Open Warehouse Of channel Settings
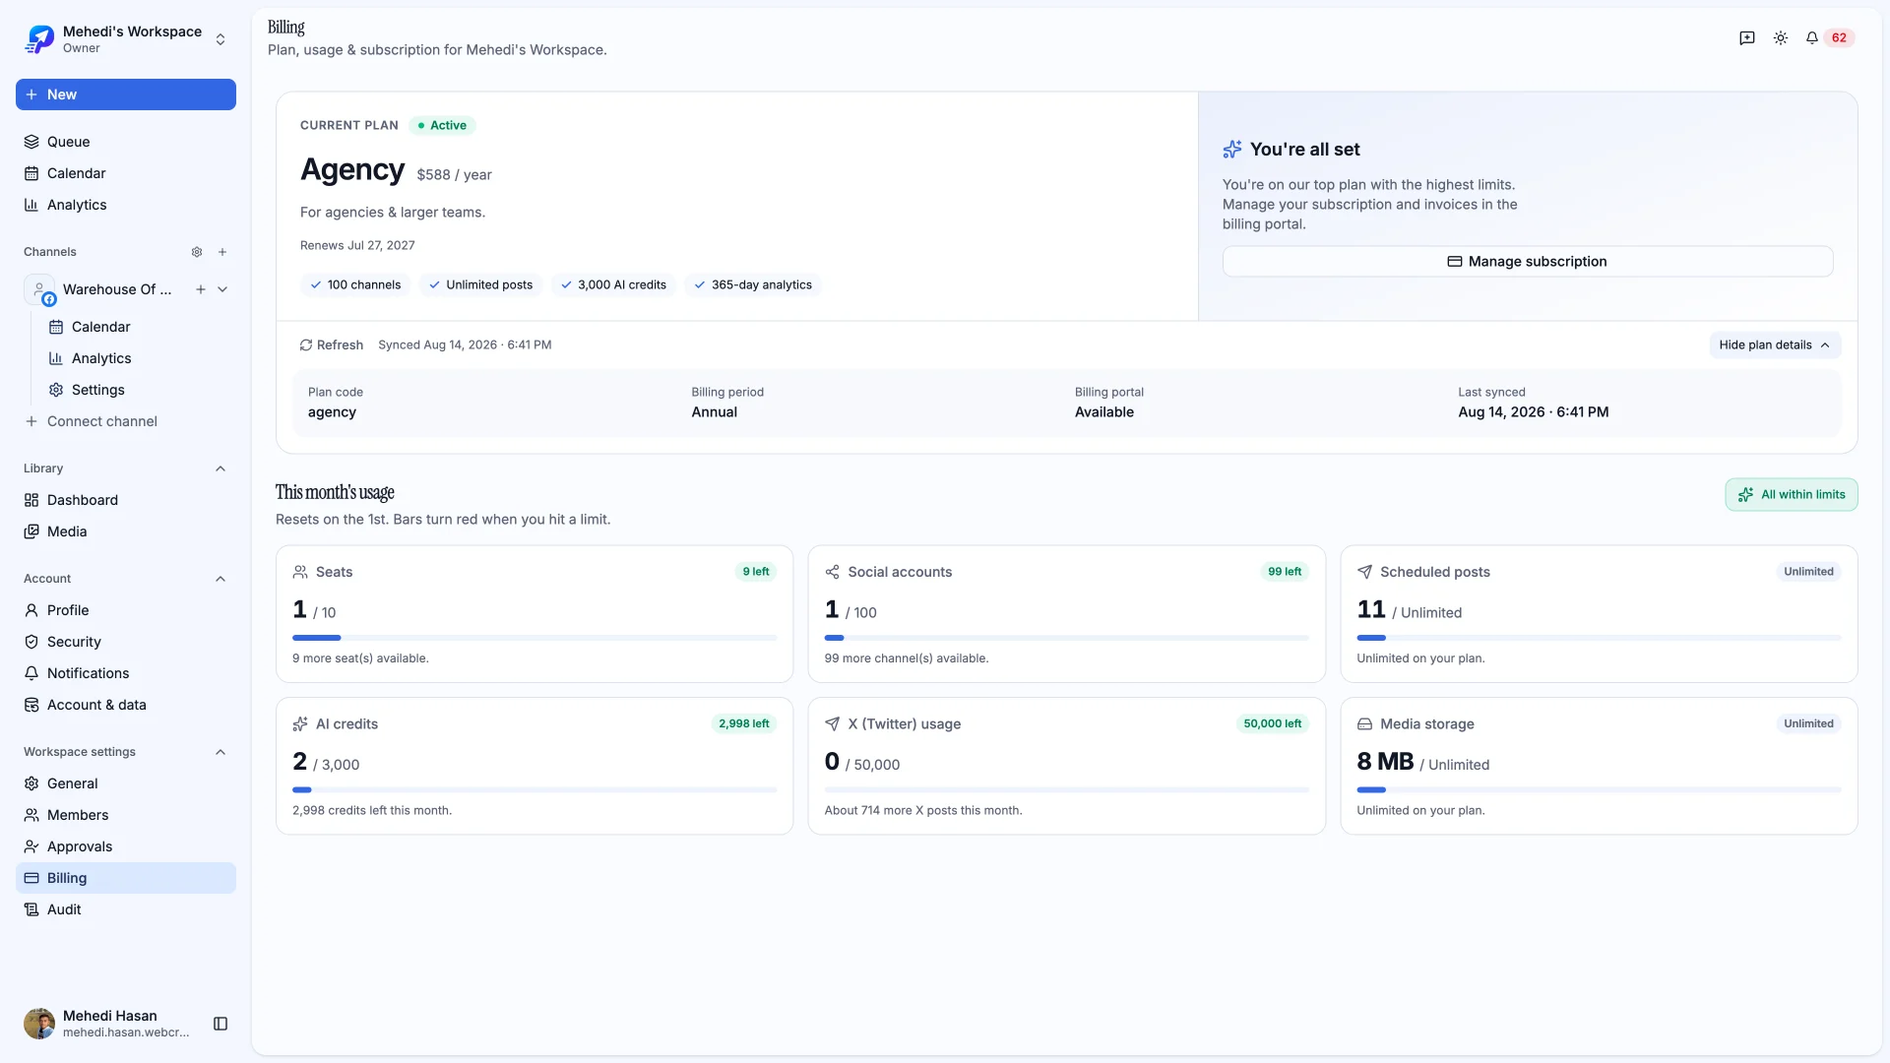The image size is (1890, 1063). click(138, 390)
